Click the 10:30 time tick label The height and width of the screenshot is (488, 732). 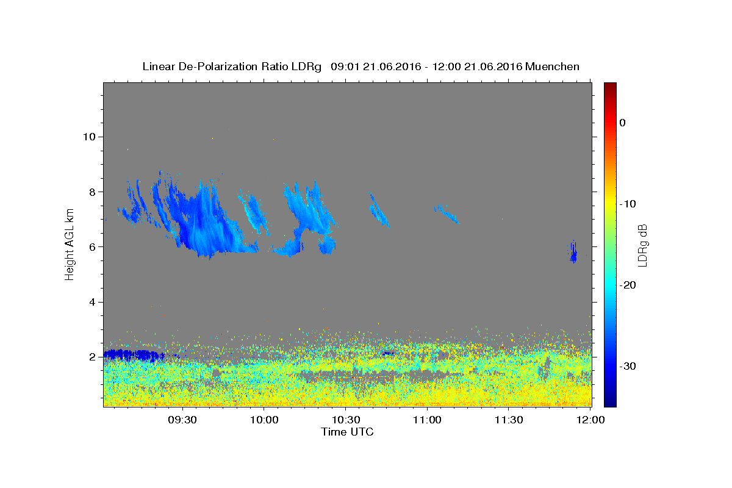345,420
